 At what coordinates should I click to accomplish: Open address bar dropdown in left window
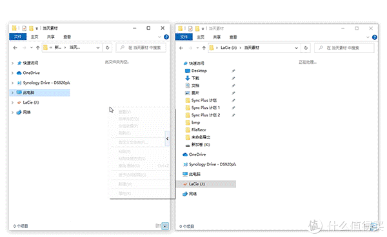point(98,48)
